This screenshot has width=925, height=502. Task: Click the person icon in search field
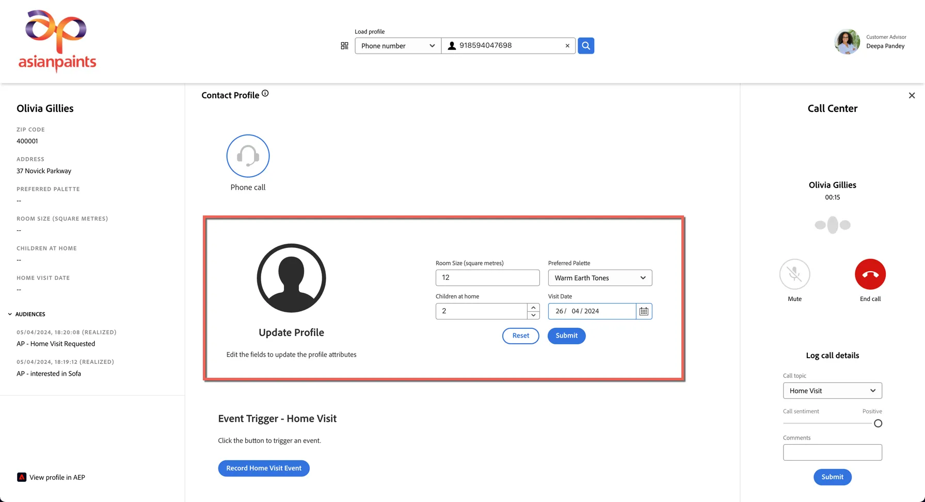point(452,46)
